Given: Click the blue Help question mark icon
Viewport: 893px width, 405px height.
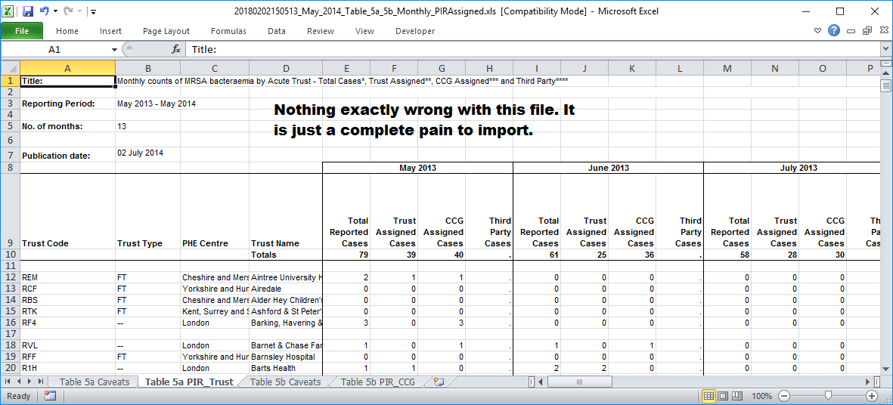Looking at the screenshot, I should coord(834,31).
